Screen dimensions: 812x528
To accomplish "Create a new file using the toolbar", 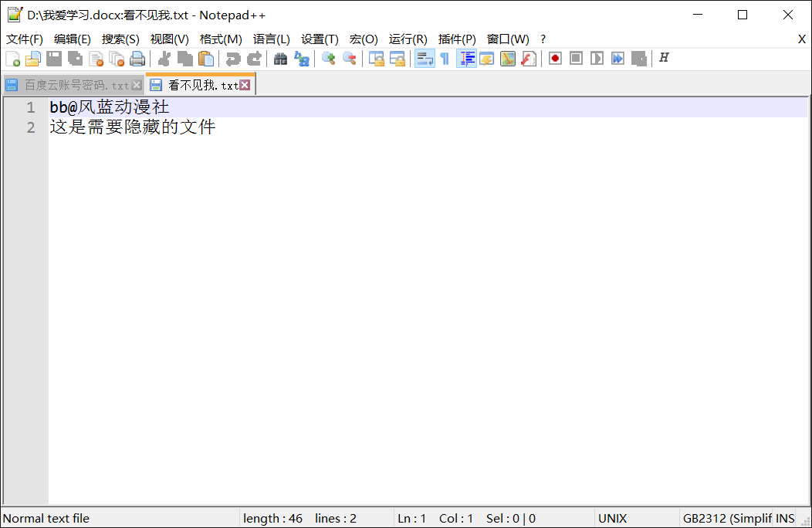I will pyautogui.click(x=13, y=59).
